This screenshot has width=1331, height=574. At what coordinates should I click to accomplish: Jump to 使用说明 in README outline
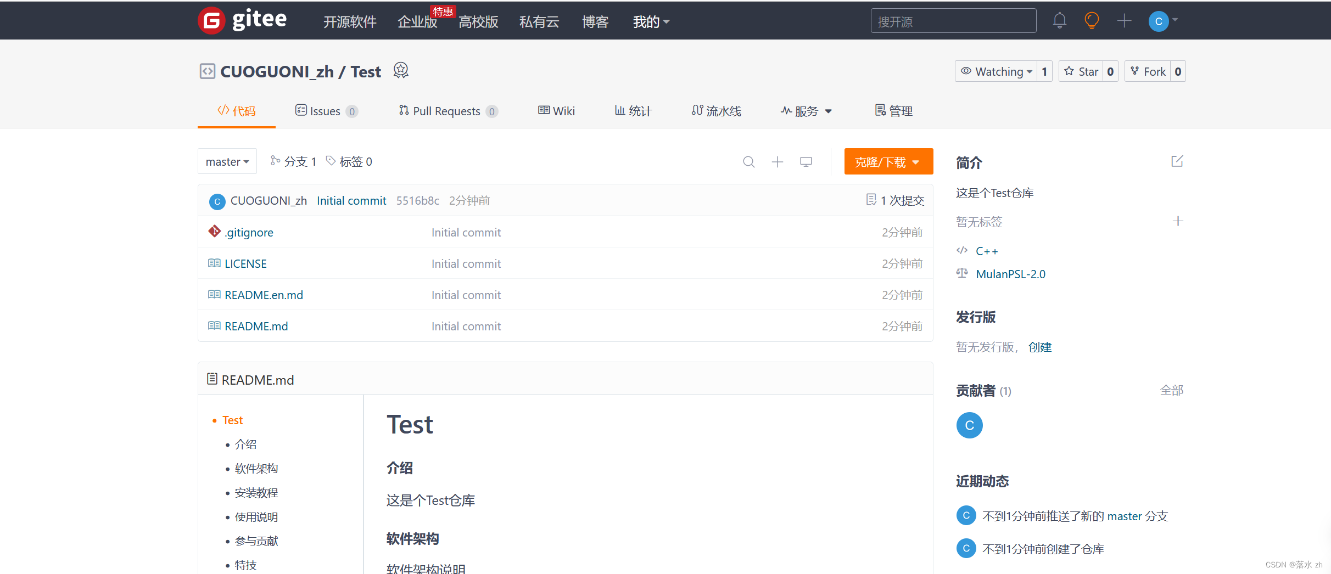[x=256, y=517]
